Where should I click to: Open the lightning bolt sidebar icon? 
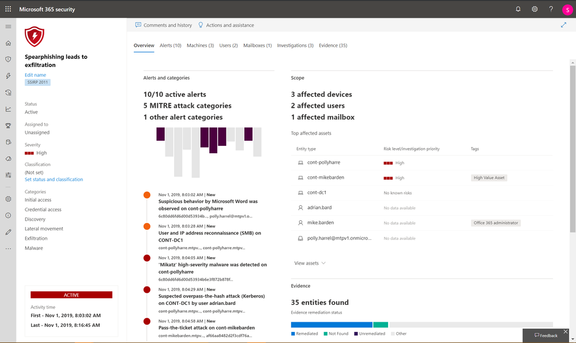[x=8, y=76]
